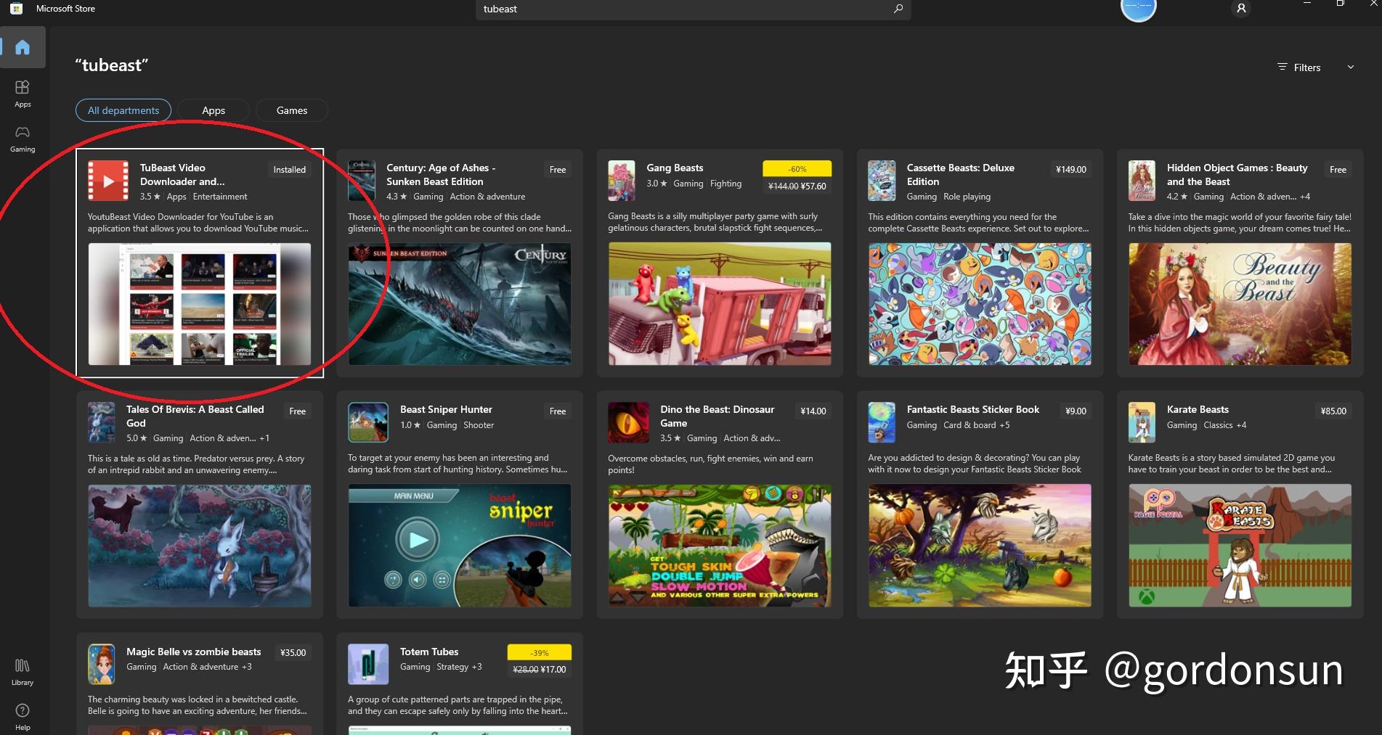This screenshot has width=1382, height=735.
Task: Click the TuBeast Video Downloader app icon
Action: (x=108, y=181)
